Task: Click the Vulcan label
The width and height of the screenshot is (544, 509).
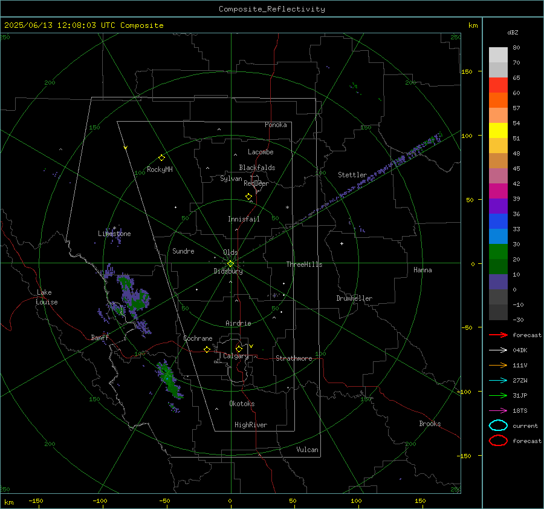Action: click(x=307, y=450)
